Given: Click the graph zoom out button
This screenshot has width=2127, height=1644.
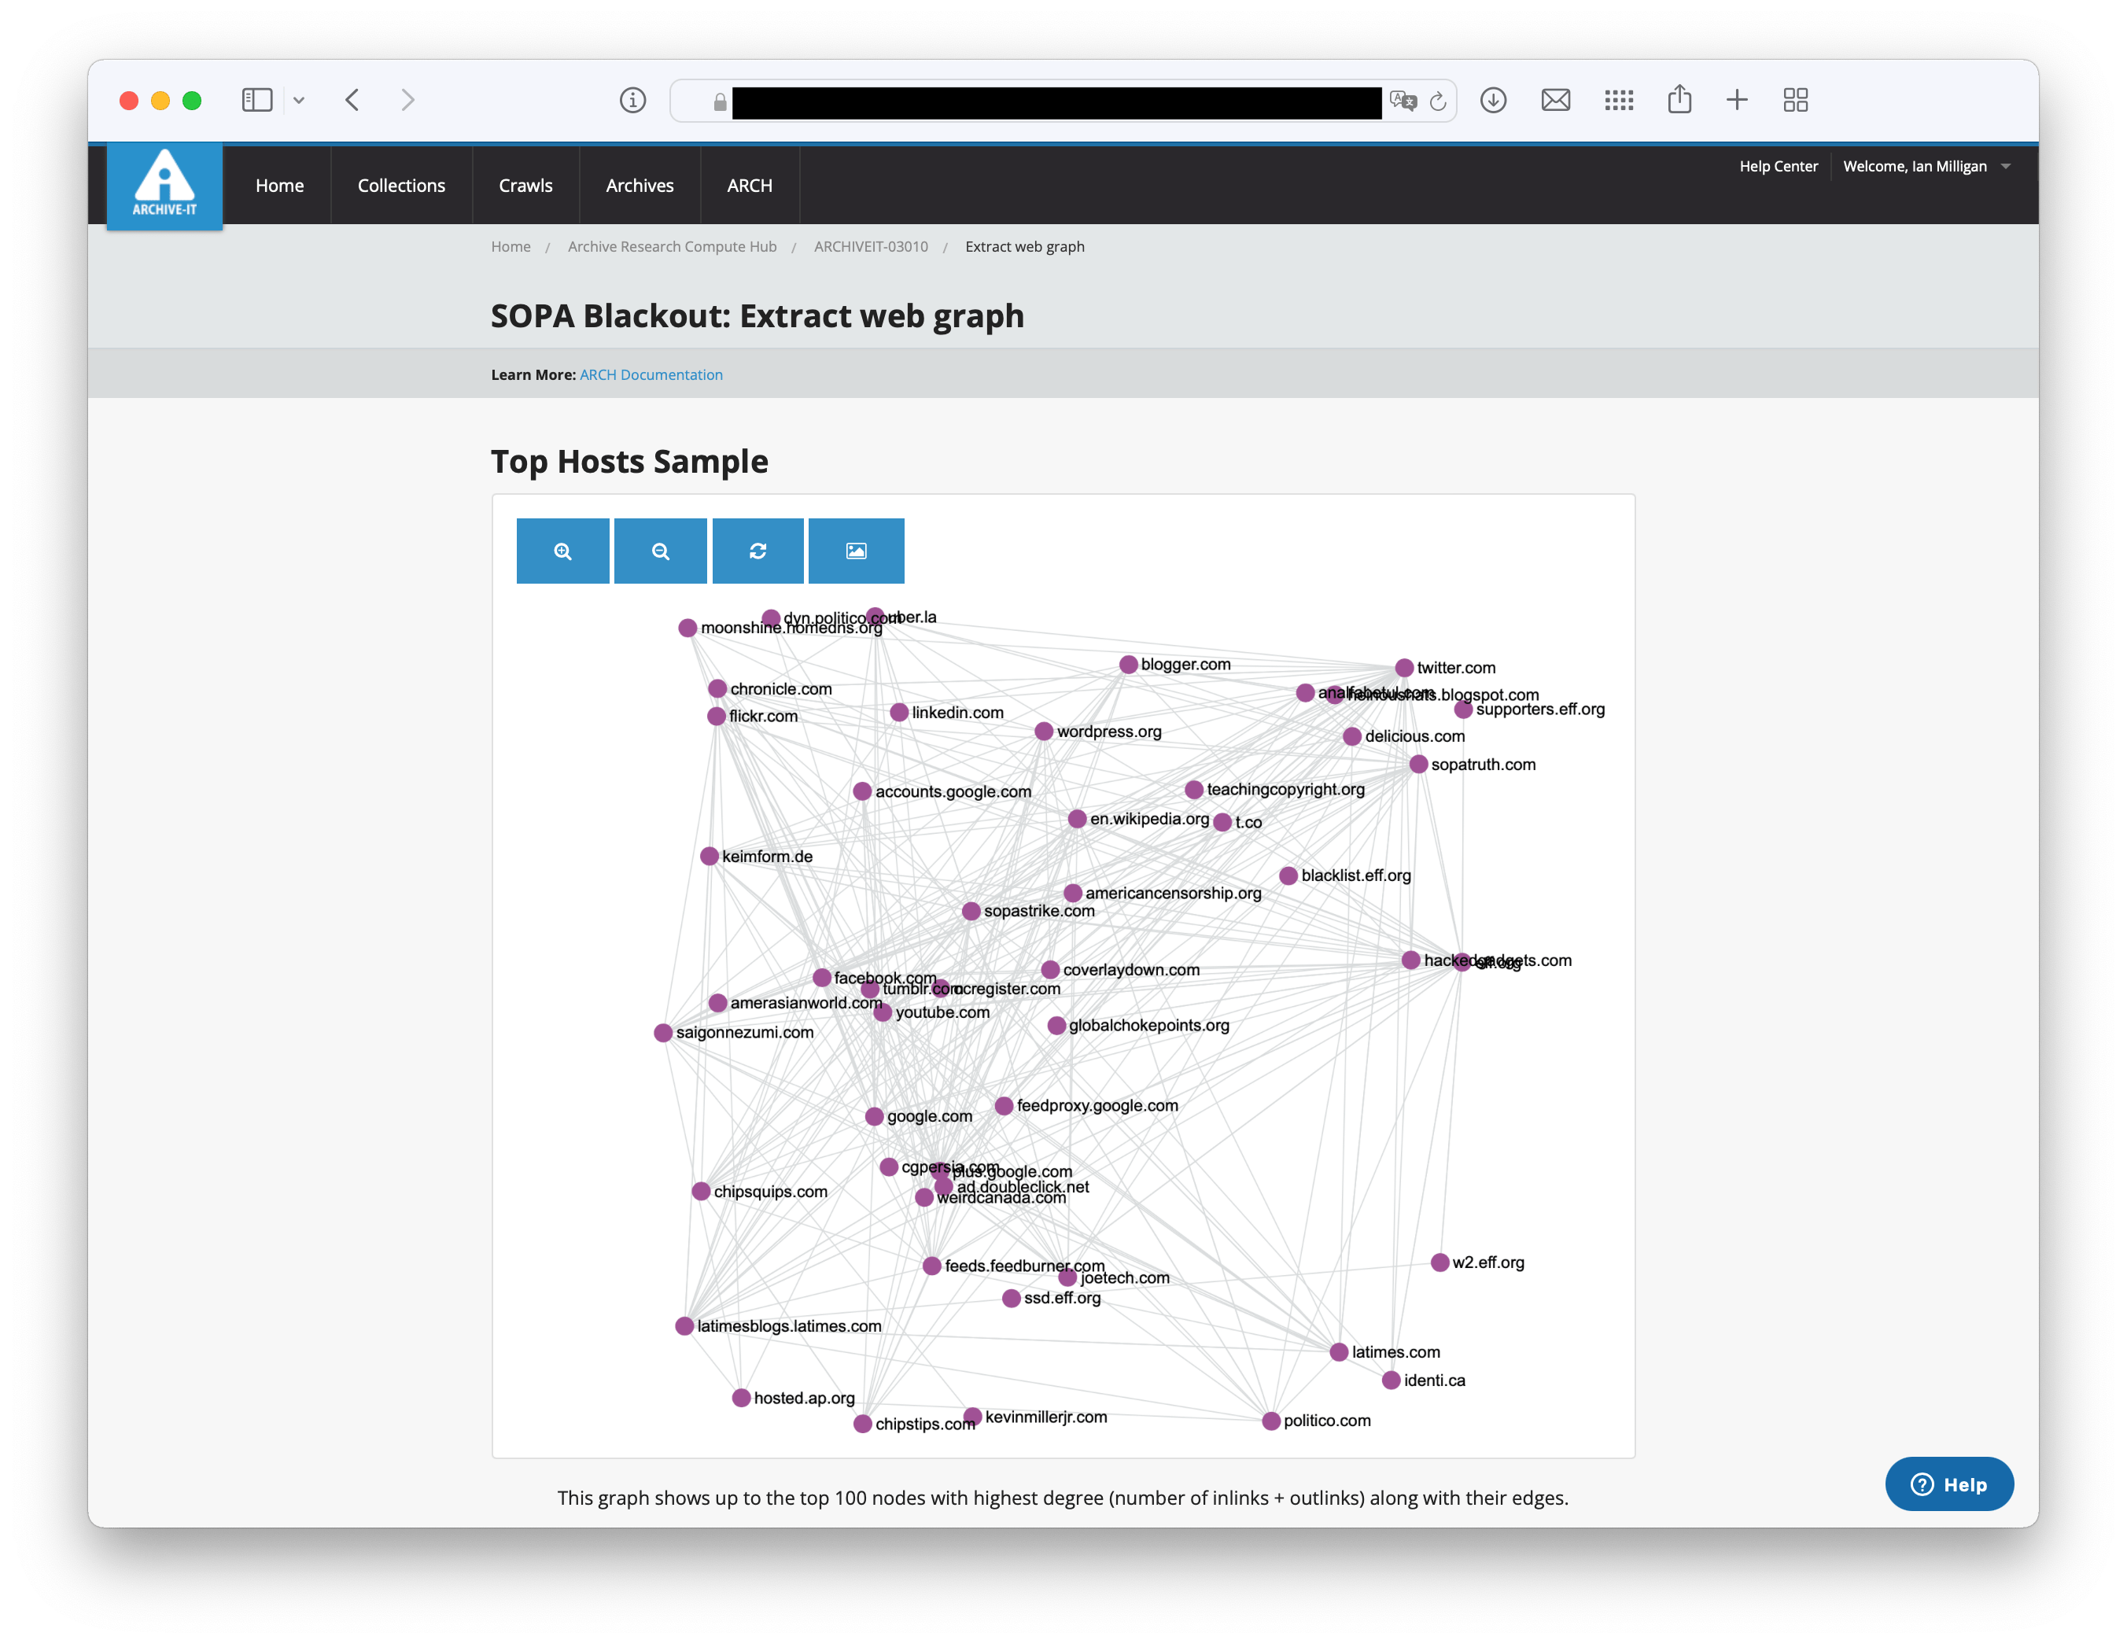Looking at the screenshot, I should (x=660, y=551).
